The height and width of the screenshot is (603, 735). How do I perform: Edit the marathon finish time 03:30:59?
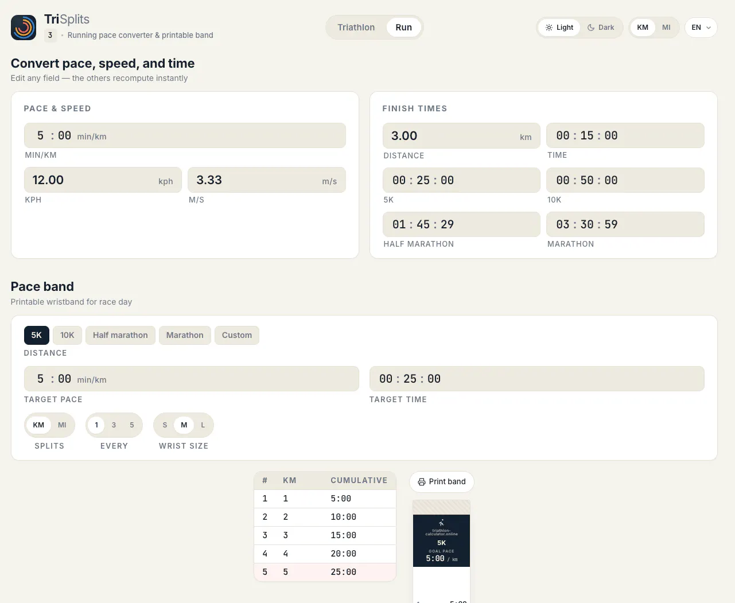(x=625, y=224)
